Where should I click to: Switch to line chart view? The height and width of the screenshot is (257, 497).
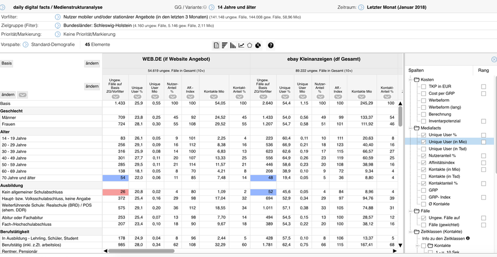click(242, 45)
